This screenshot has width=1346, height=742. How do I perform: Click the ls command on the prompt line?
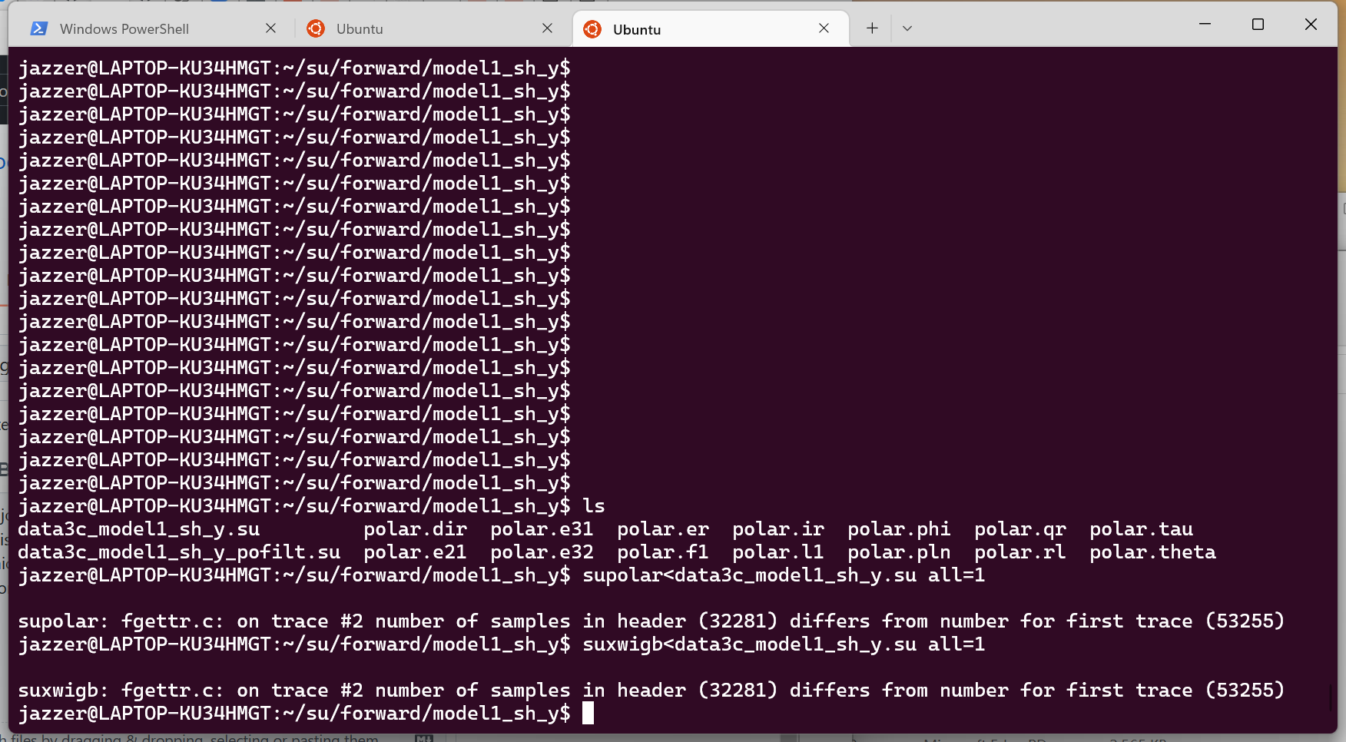594,506
